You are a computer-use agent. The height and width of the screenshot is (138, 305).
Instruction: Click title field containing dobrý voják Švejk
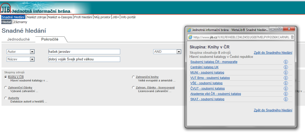(x=84, y=59)
